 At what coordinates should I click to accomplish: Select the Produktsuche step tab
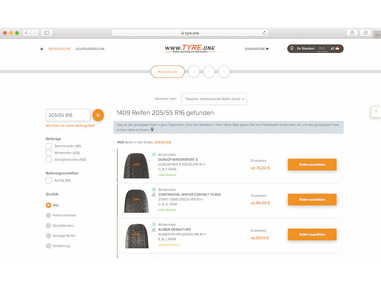(168, 72)
